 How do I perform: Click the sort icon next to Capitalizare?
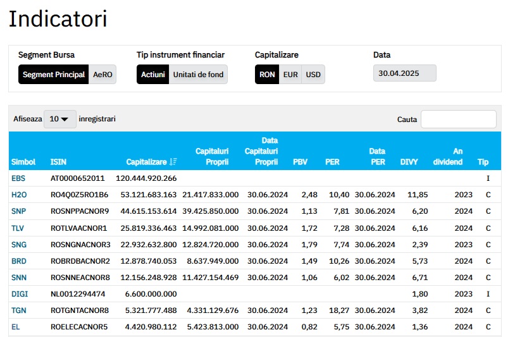(173, 162)
